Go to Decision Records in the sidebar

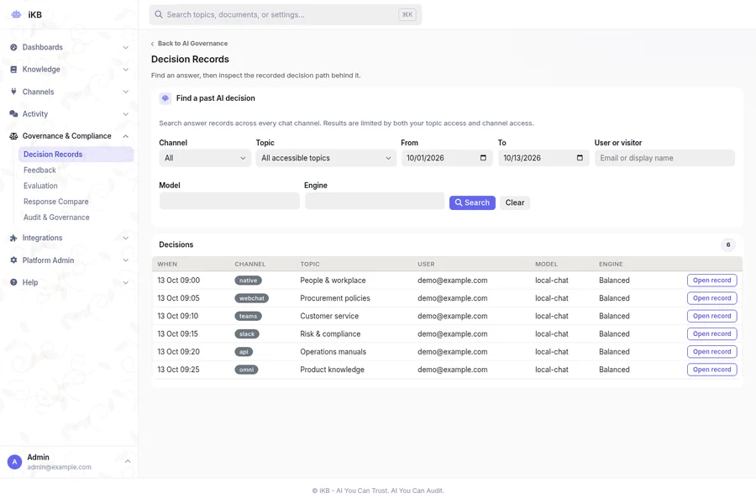[76, 155]
